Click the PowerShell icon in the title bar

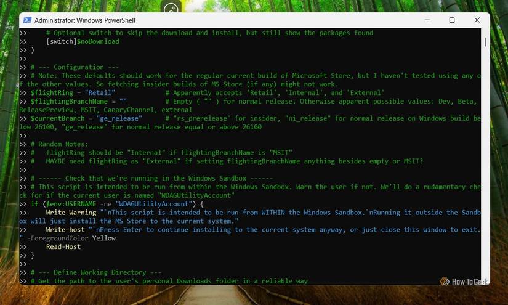coord(27,20)
